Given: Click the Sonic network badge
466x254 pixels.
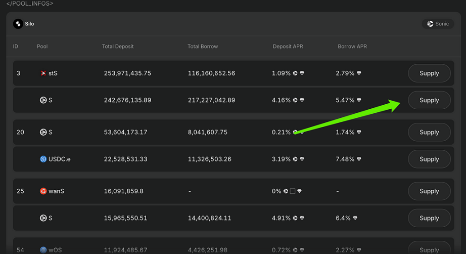Looking at the screenshot, I should (x=438, y=24).
